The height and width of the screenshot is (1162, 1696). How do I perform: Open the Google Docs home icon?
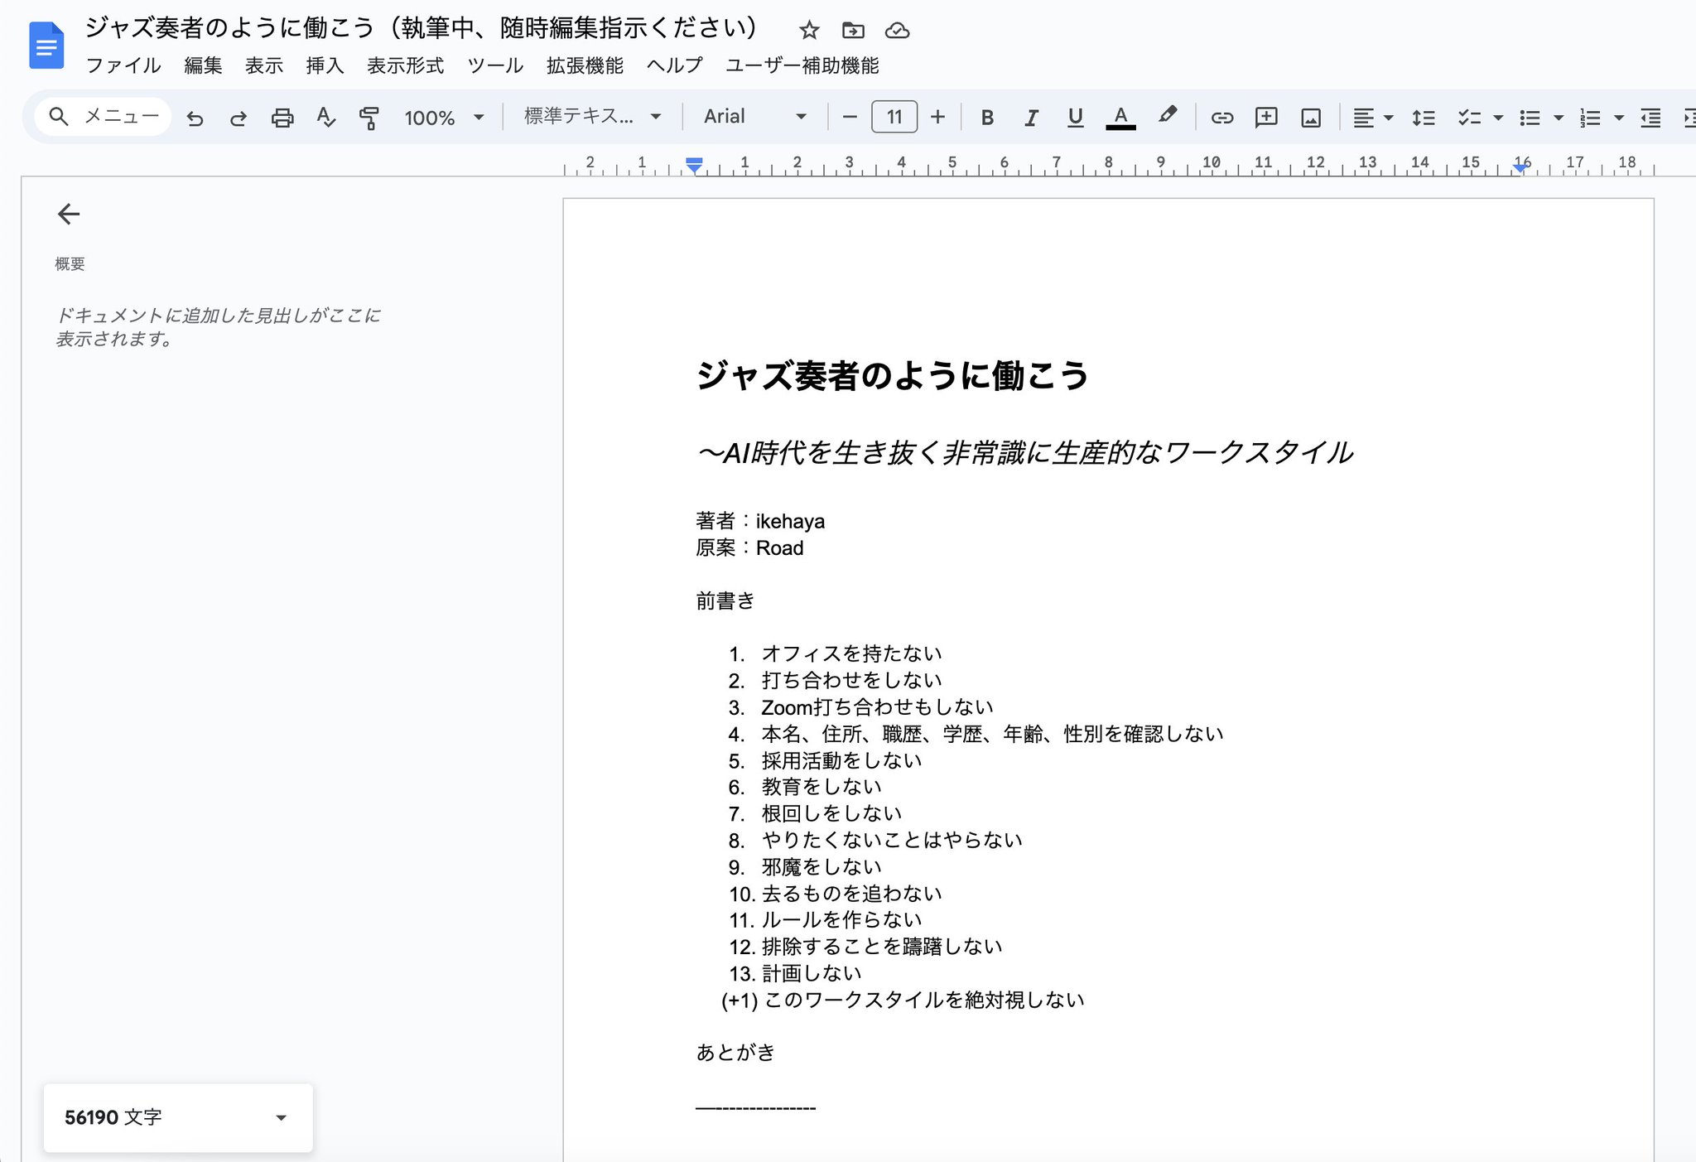46,46
